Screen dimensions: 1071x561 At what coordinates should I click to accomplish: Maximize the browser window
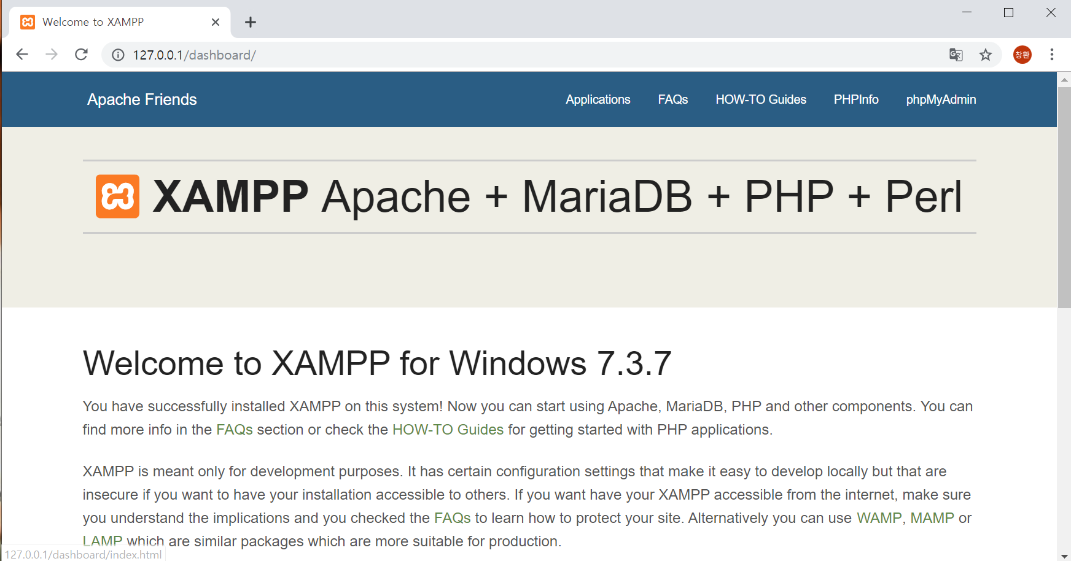coord(1008,12)
